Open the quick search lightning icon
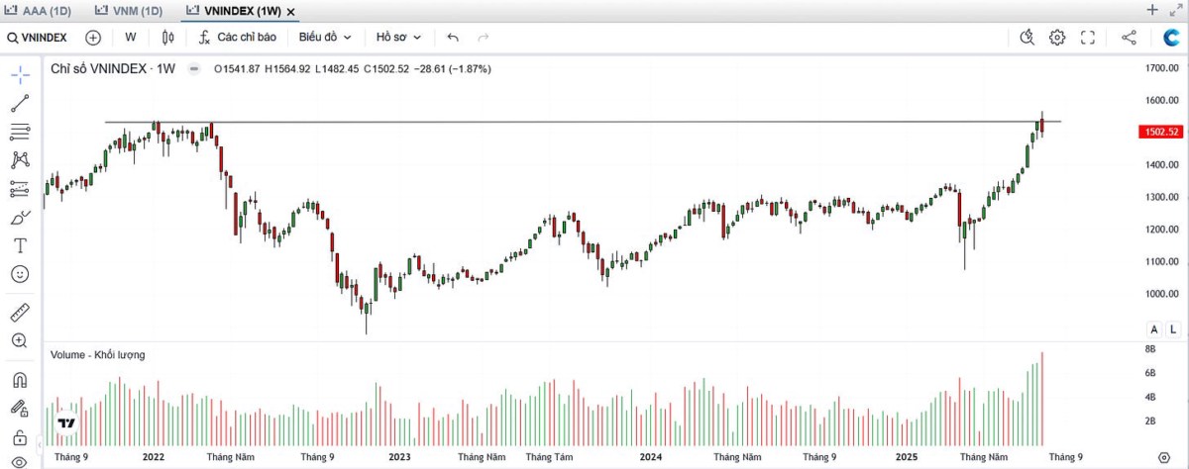Screen dimensions: 1189x469 (1027, 37)
